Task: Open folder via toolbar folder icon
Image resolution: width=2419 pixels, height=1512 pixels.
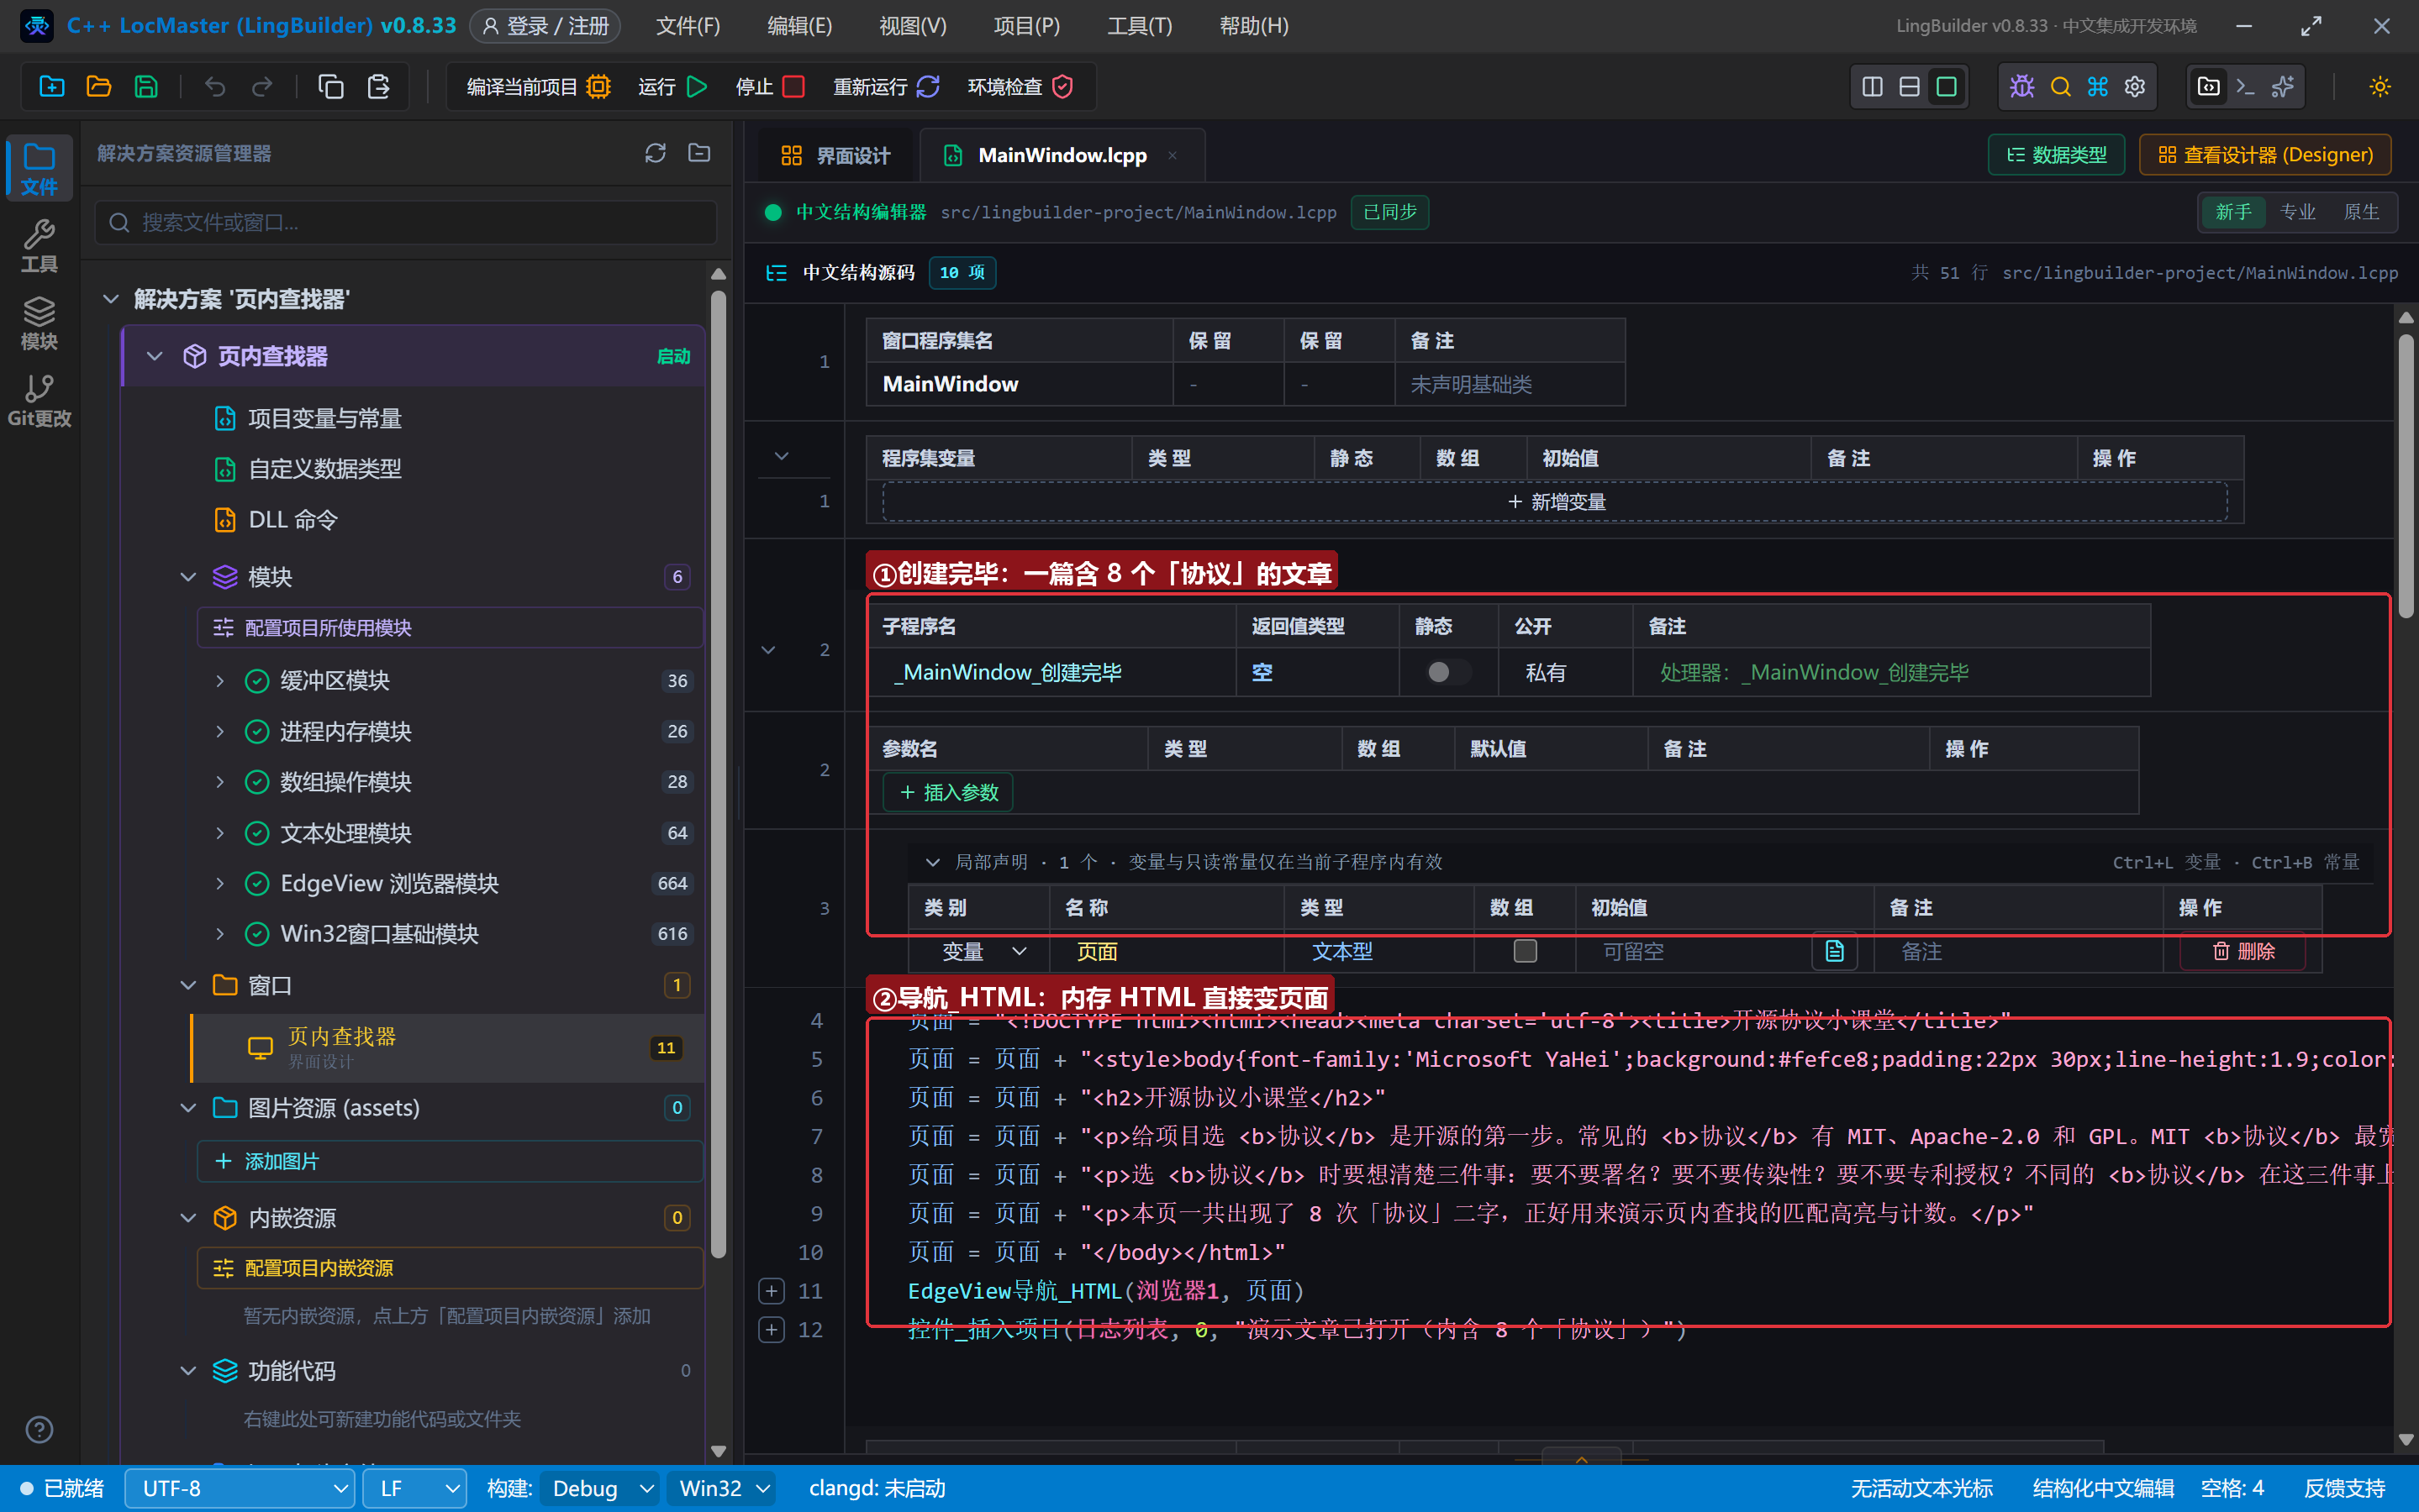Action: (x=98, y=87)
